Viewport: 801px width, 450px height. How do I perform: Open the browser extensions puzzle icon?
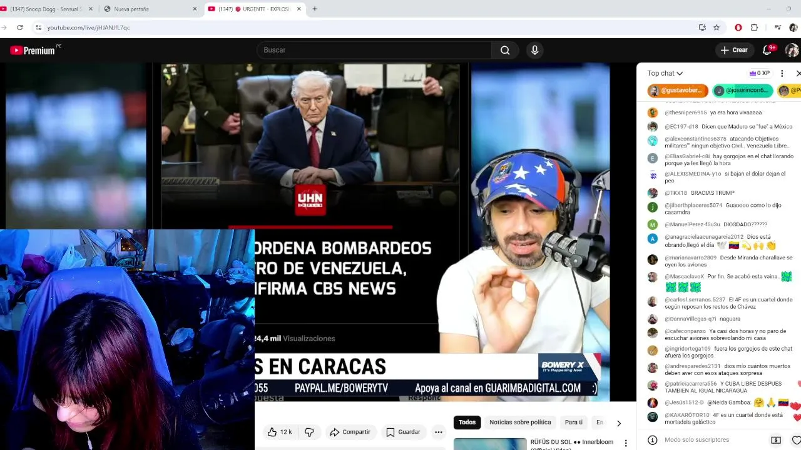754,27
